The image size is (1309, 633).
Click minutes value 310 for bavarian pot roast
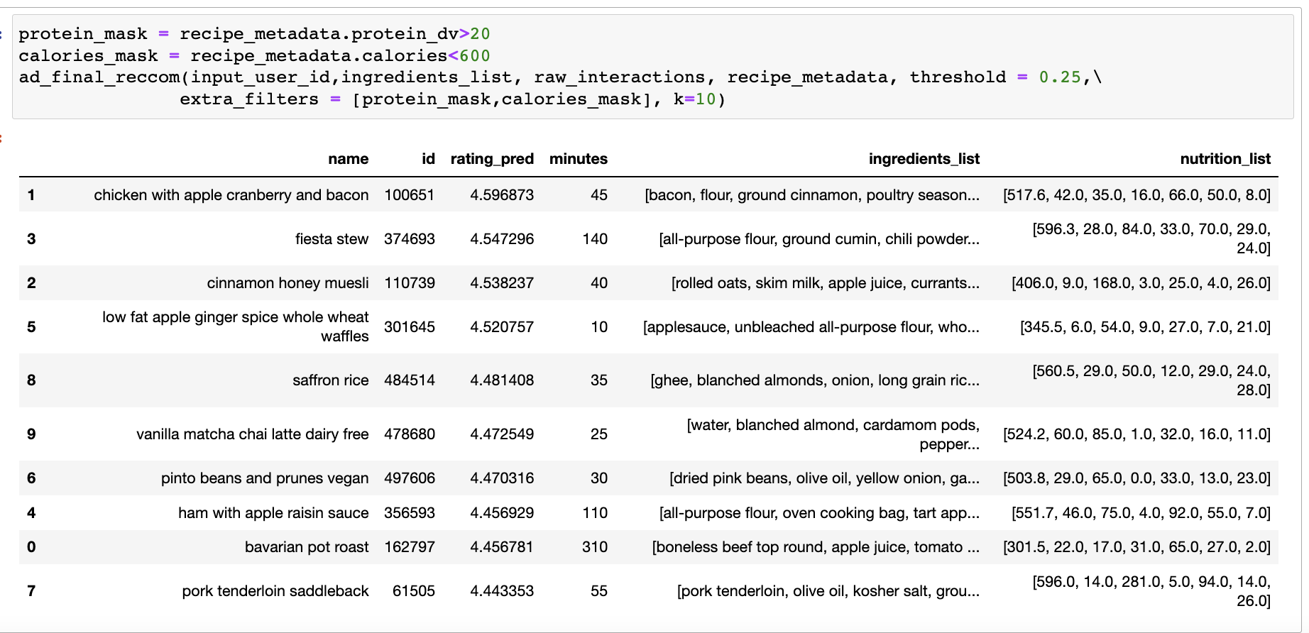tap(595, 547)
